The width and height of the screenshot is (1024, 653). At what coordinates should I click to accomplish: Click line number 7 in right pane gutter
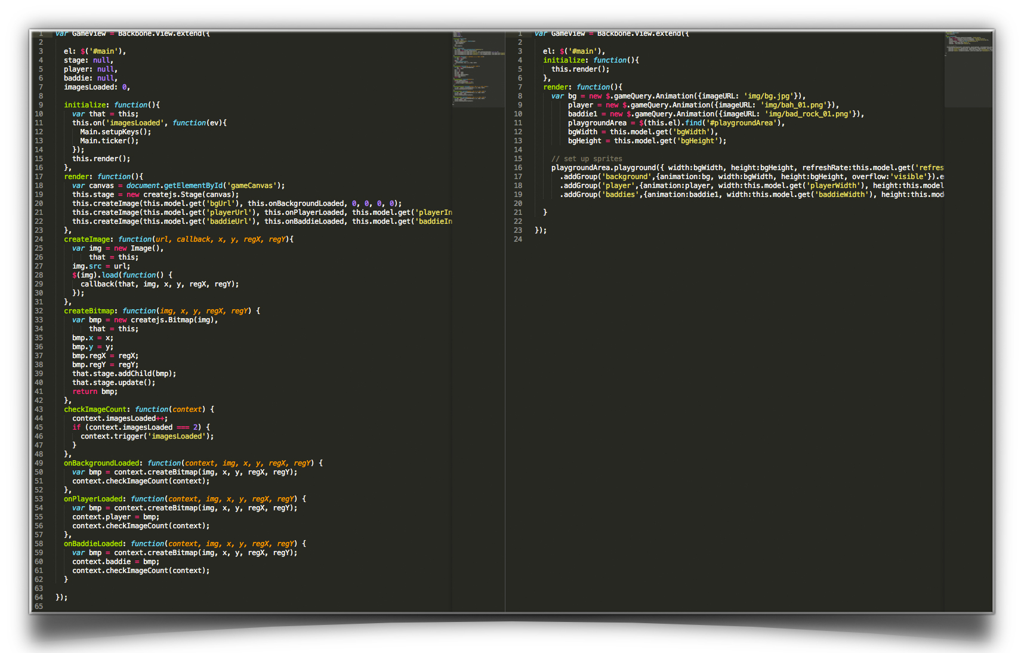tap(520, 87)
